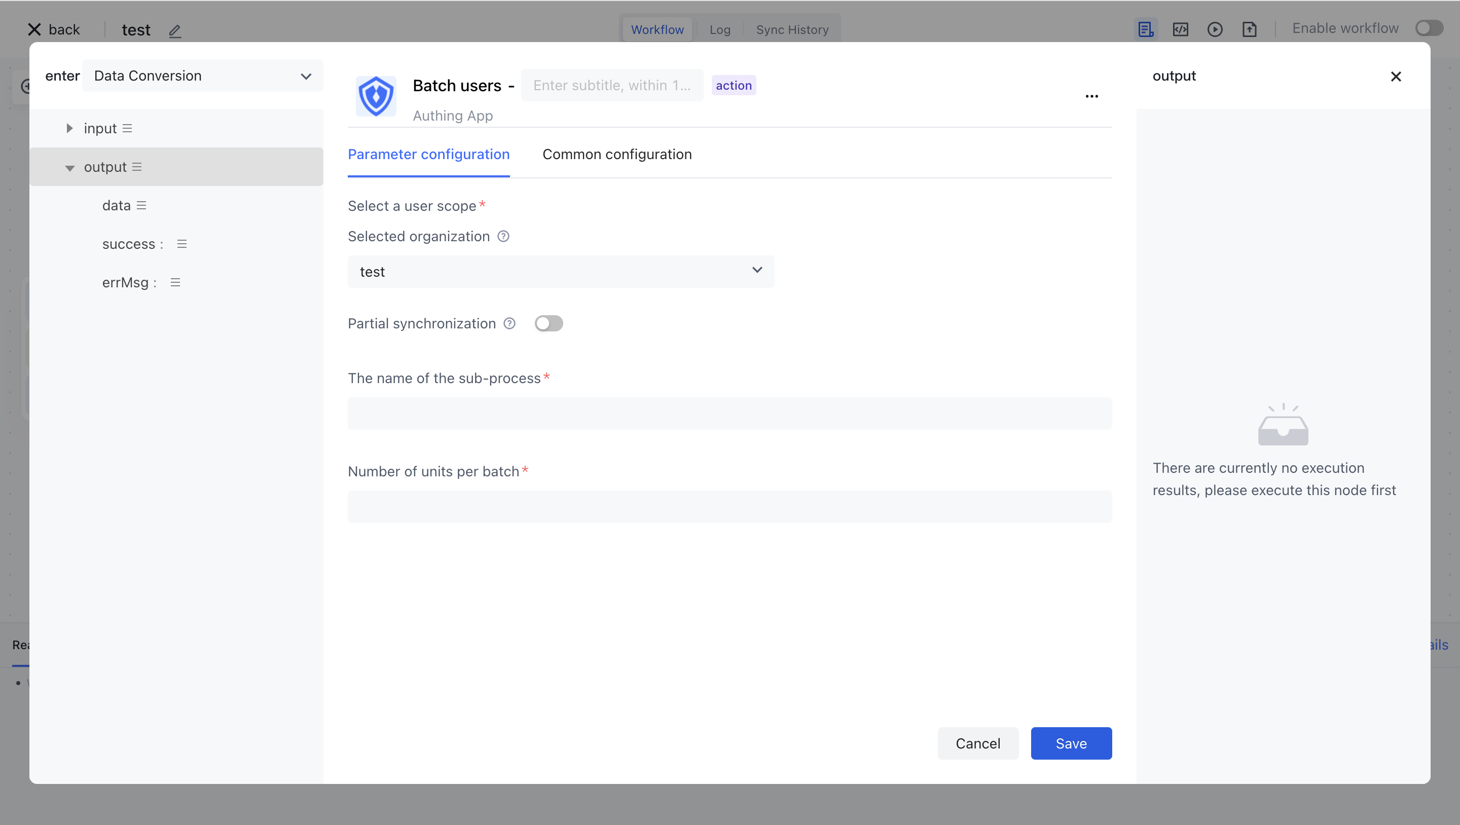Click the list icon beside data
1460x825 pixels.
pyautogui.click(x=142, y=206)
